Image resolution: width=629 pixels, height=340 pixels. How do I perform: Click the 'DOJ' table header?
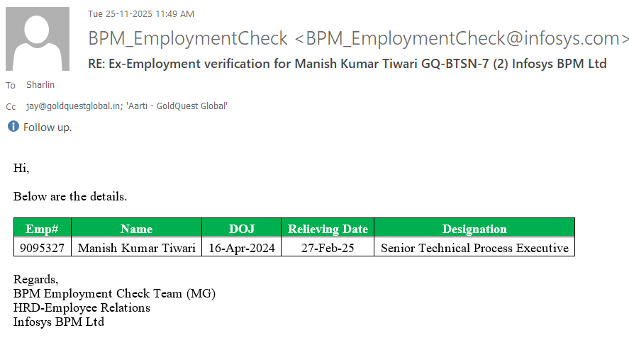[x=242, y=229]
